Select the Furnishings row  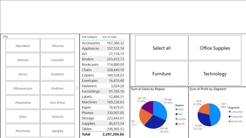[x=103, y=91]
